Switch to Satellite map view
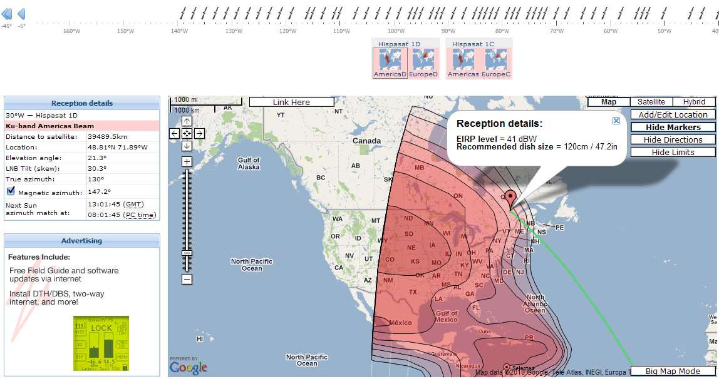 [651, 102]
